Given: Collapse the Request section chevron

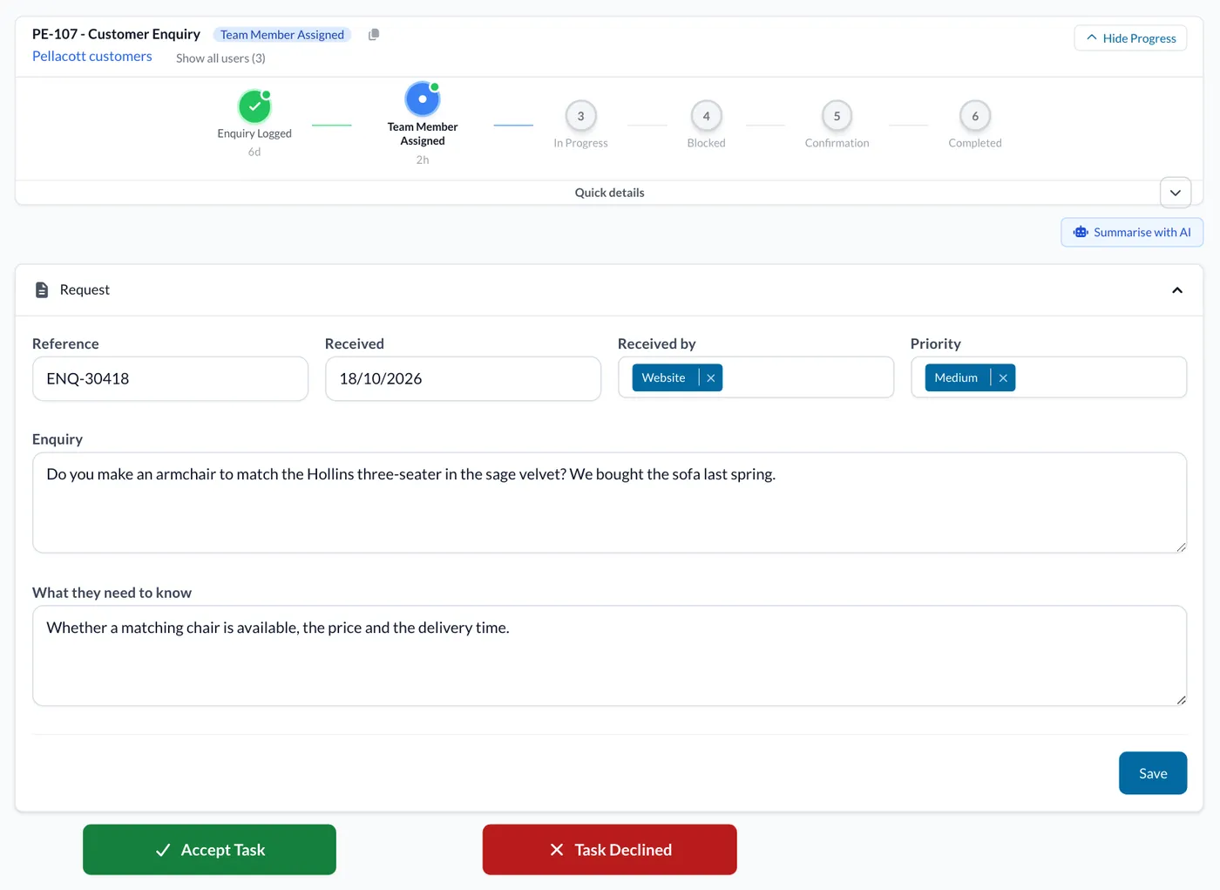Looking at the screenshot, I should point(1177,290).
